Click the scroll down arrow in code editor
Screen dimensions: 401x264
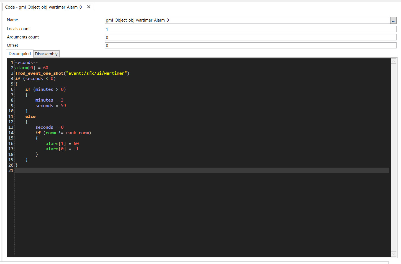click(394, 254)
